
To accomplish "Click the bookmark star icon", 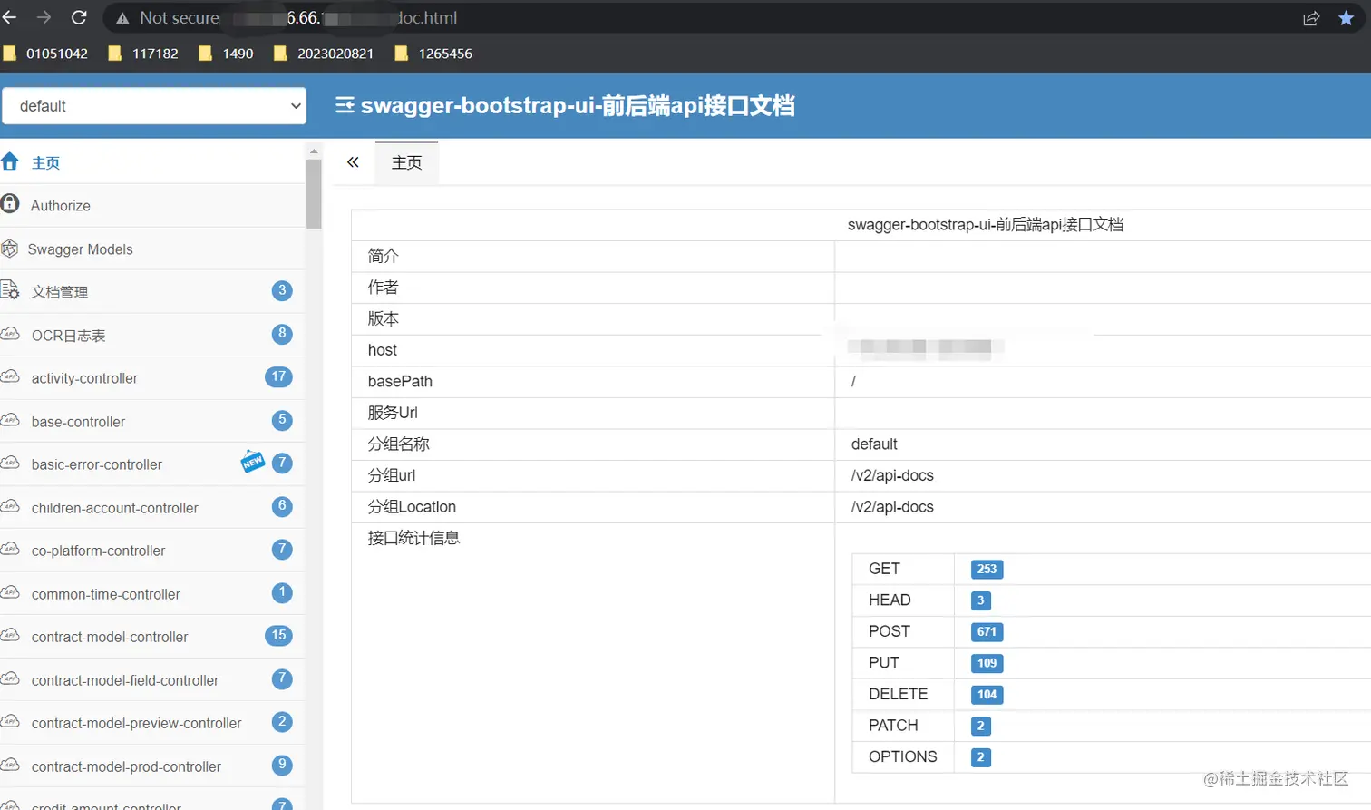I will point(1346,18).
